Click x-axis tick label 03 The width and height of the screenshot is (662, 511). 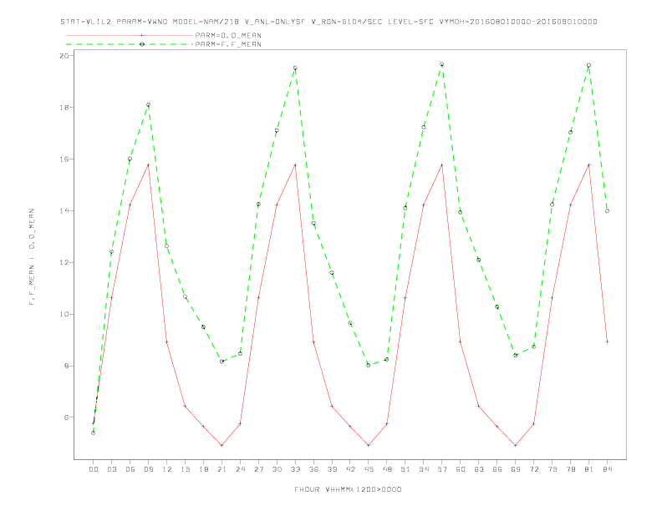click(x=111, y=469)
